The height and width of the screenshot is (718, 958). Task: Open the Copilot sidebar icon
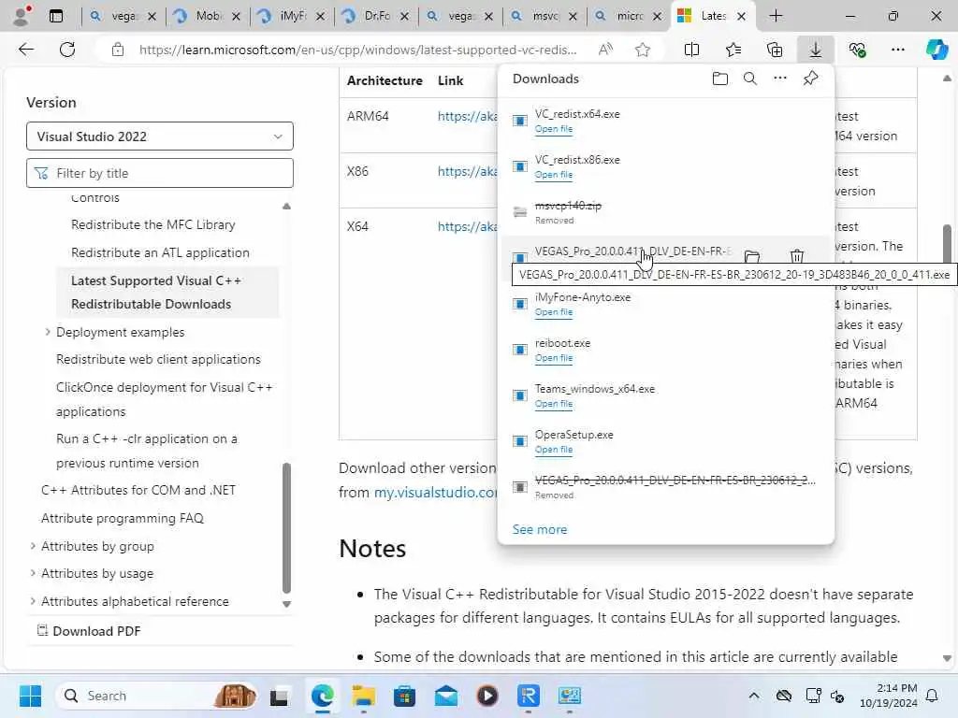pyautogui.click(x=936, y=50)
